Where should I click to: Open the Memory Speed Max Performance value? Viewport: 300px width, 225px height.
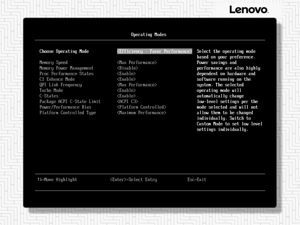click(x=137, y=62)
